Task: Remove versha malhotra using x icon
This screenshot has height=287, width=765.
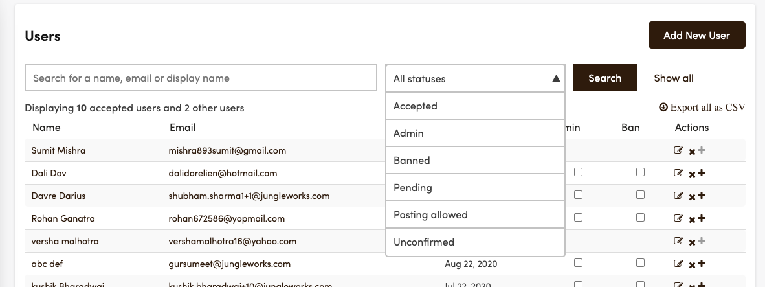Action: coord(692,242)
